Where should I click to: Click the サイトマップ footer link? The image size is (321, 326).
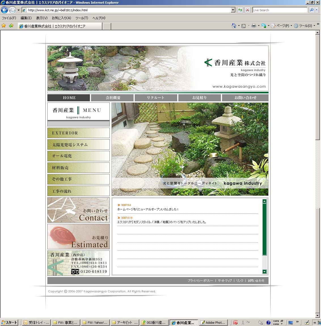[x=225, y=281]
